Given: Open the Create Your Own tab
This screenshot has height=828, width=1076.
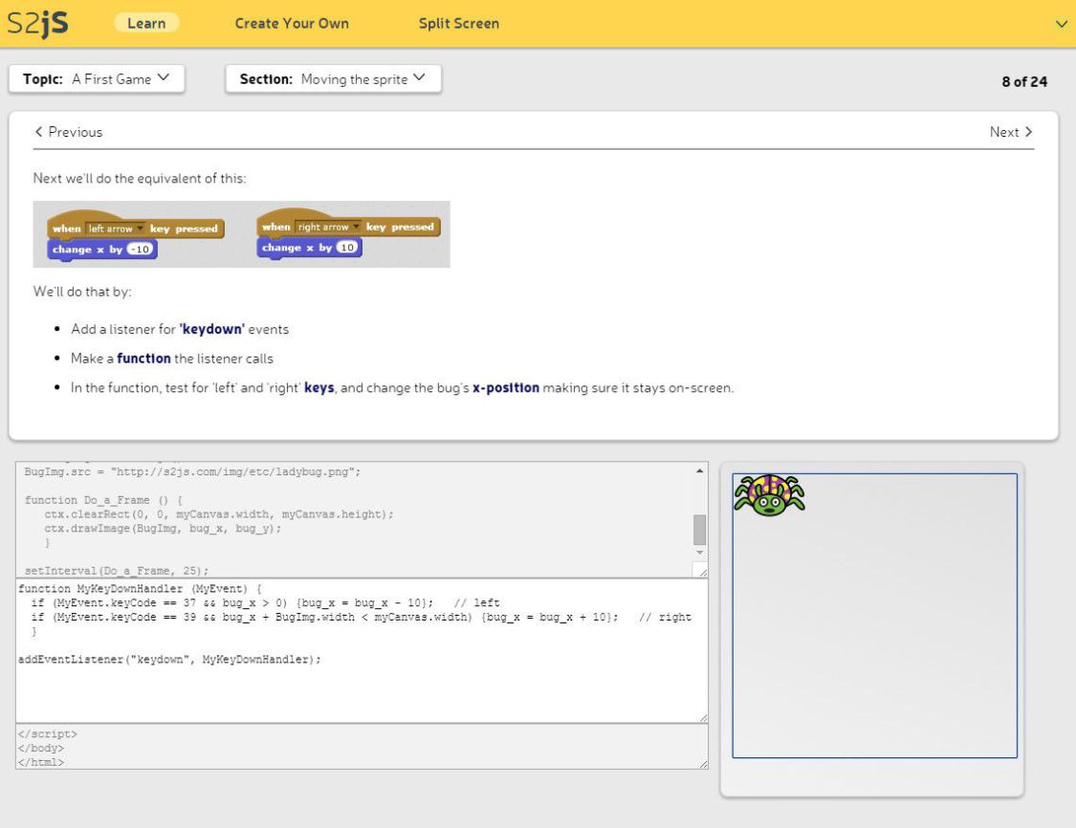Looking at the screenshot, I should [292, 23].
